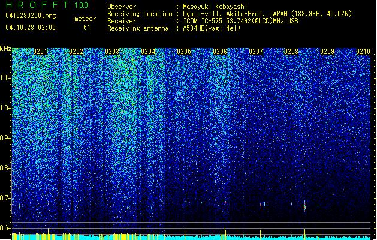Click the Receiving antenna label

tap(138, 28)
